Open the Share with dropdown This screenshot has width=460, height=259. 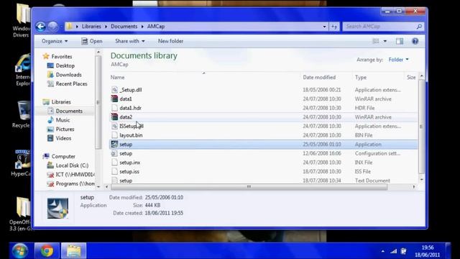tap(129, 41)
